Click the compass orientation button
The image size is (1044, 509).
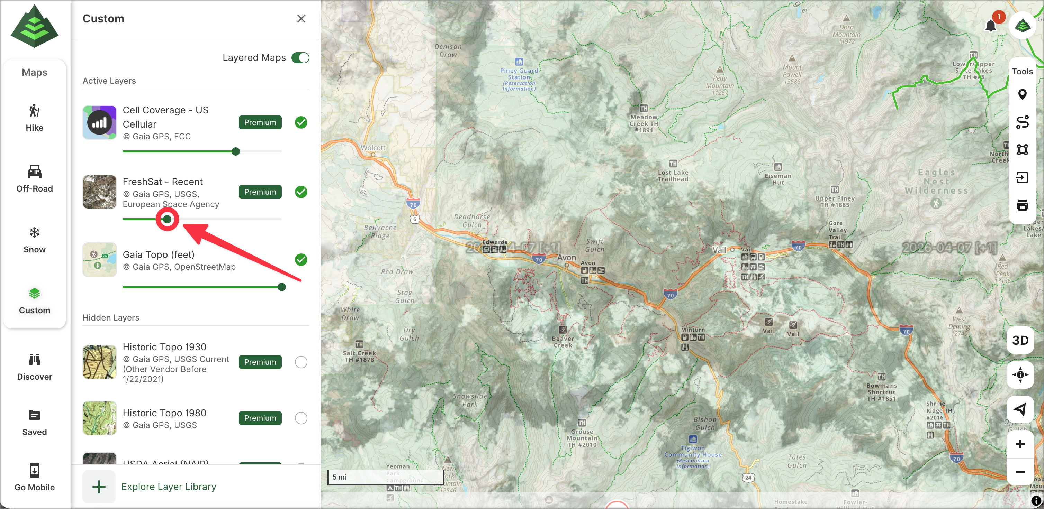[x=1020, y=374]
